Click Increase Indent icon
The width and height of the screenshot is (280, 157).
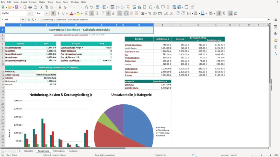pos(178,13)
